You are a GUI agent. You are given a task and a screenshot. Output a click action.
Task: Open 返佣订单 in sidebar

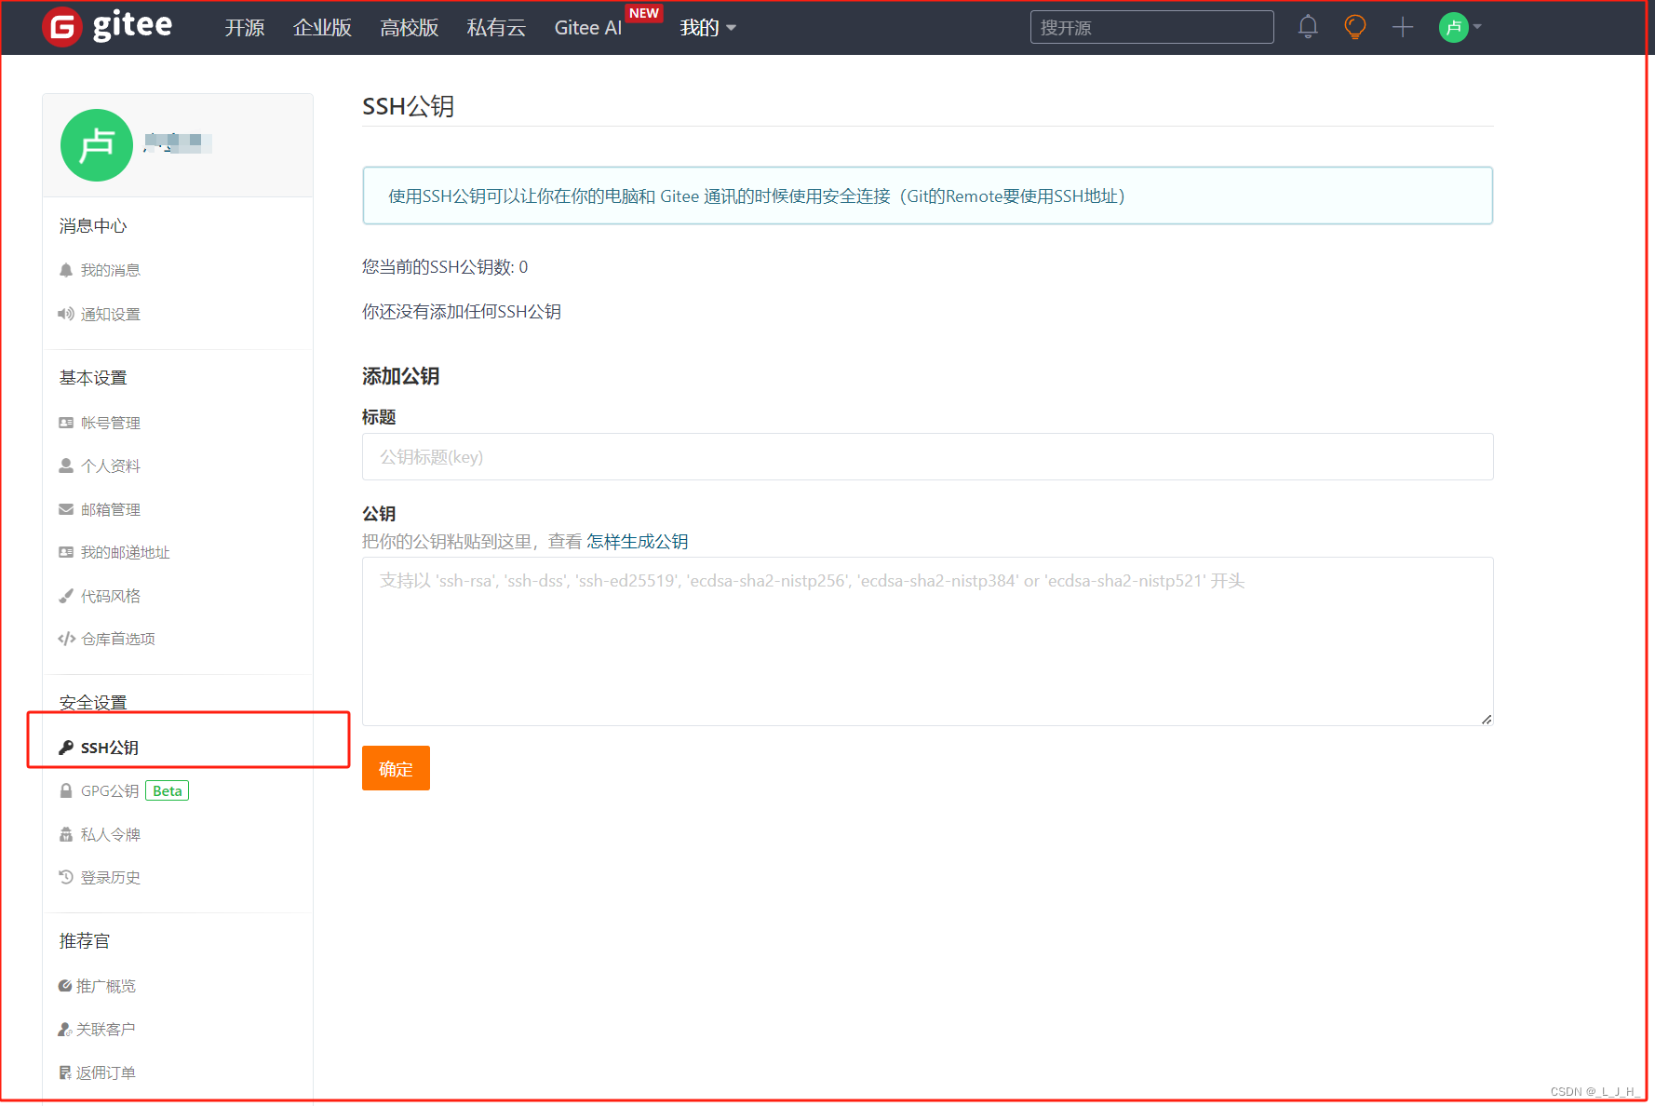[105, 1072]
